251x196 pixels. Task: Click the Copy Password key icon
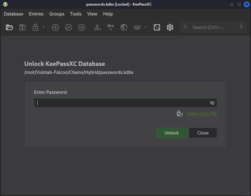pyautogui.click(x=111, y=27)
